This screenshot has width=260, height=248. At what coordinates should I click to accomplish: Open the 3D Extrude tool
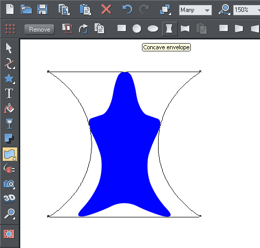pyautogui.click(x=9, y=199)
